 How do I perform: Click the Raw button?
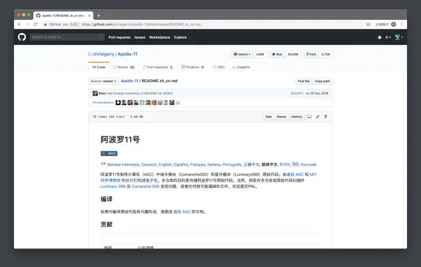pos(269,117)
